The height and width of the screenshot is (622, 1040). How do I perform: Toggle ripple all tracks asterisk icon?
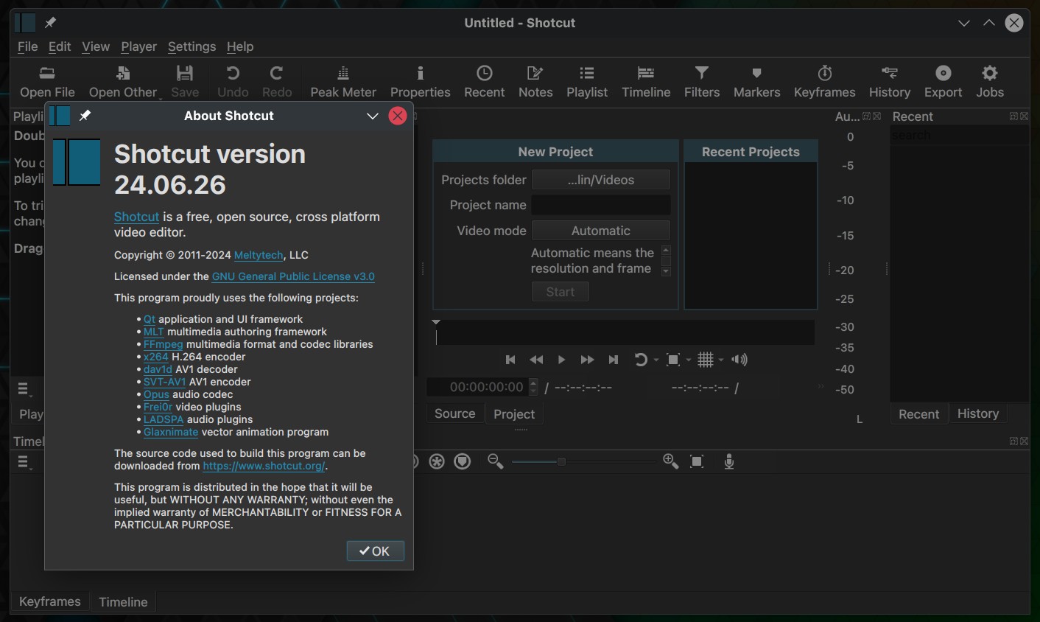pyautogui.click(x=437, y=461)
